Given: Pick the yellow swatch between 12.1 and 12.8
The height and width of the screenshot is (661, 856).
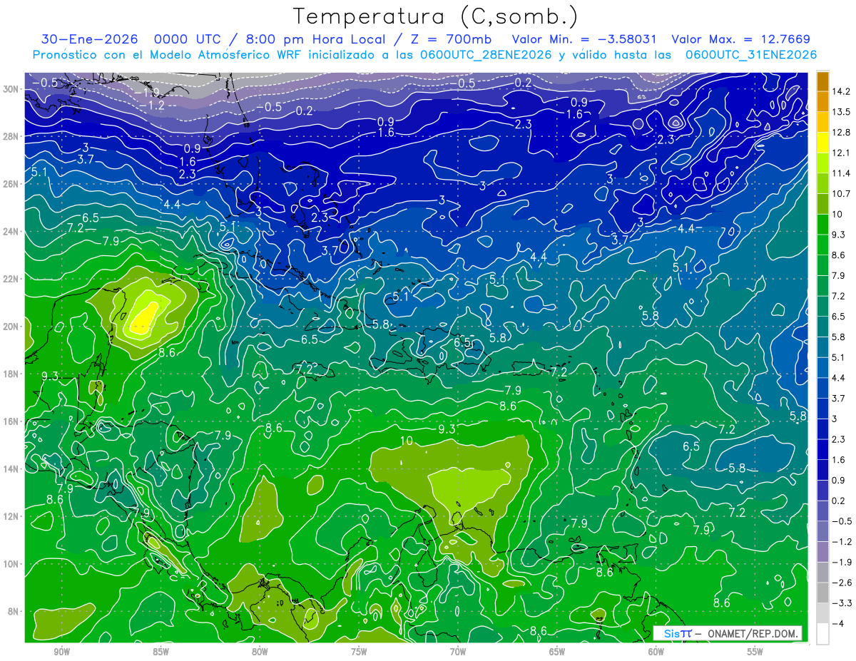Looking at the screenshot, I should coord(822,143).
